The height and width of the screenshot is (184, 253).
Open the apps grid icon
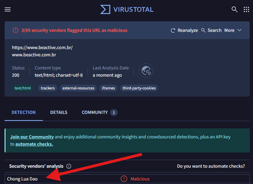(x=246, y=10)
